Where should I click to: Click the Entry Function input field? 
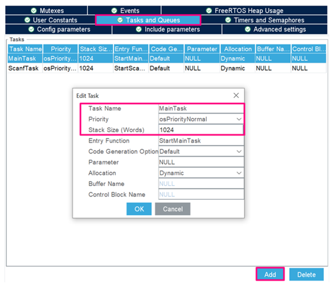pyautogui.click(x=200, y=141)
